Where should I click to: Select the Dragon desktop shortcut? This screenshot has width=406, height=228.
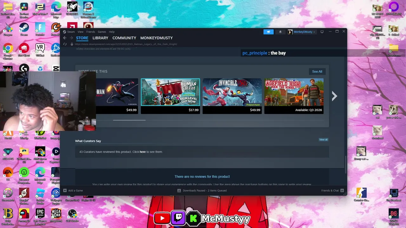[x=8, y=28]
